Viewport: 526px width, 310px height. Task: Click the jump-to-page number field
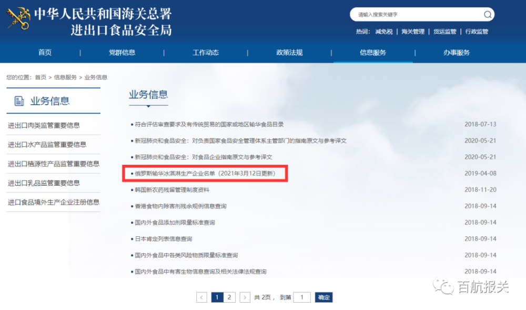tap(301, 297)
